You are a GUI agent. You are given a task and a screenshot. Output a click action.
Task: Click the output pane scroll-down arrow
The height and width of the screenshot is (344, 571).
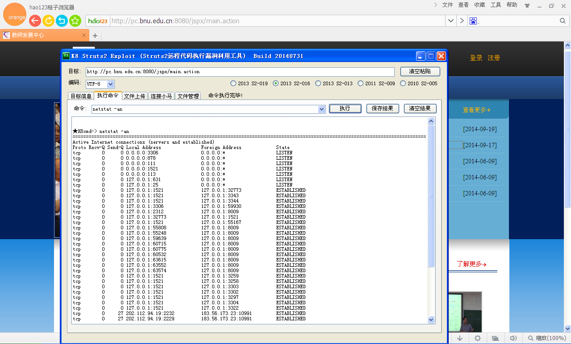431,319
